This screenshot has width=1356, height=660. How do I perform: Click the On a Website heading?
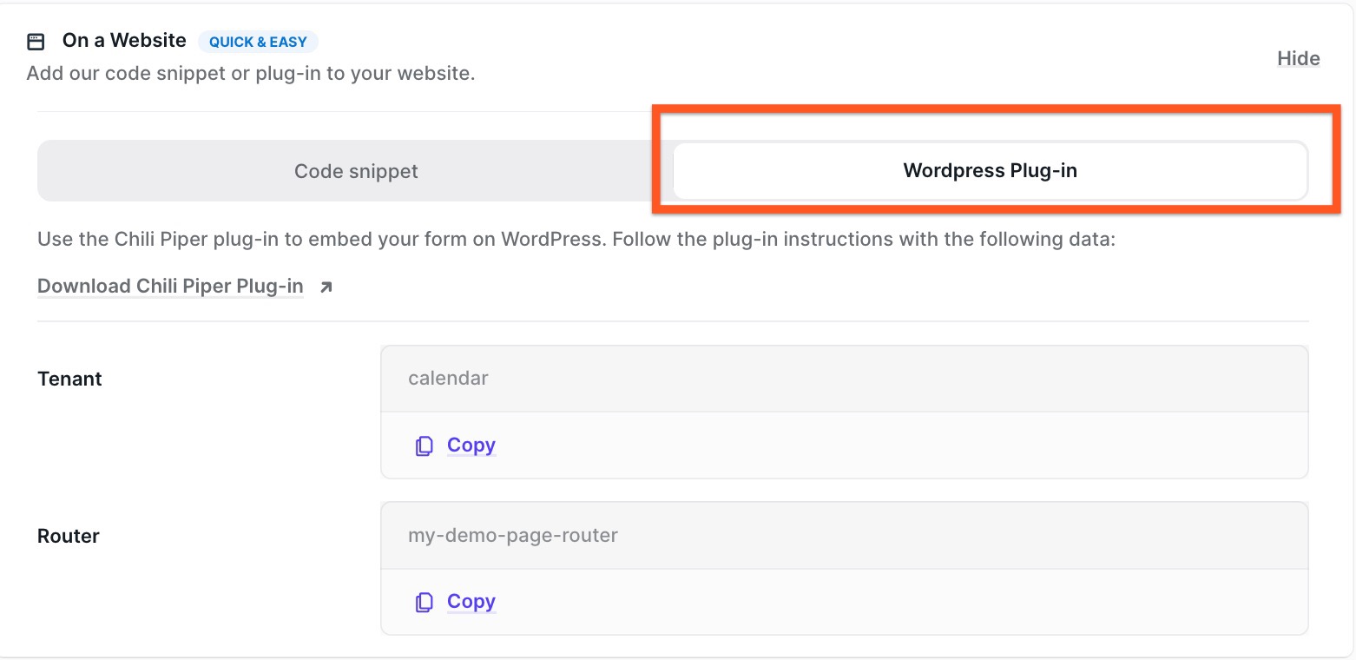click(124, 41)
